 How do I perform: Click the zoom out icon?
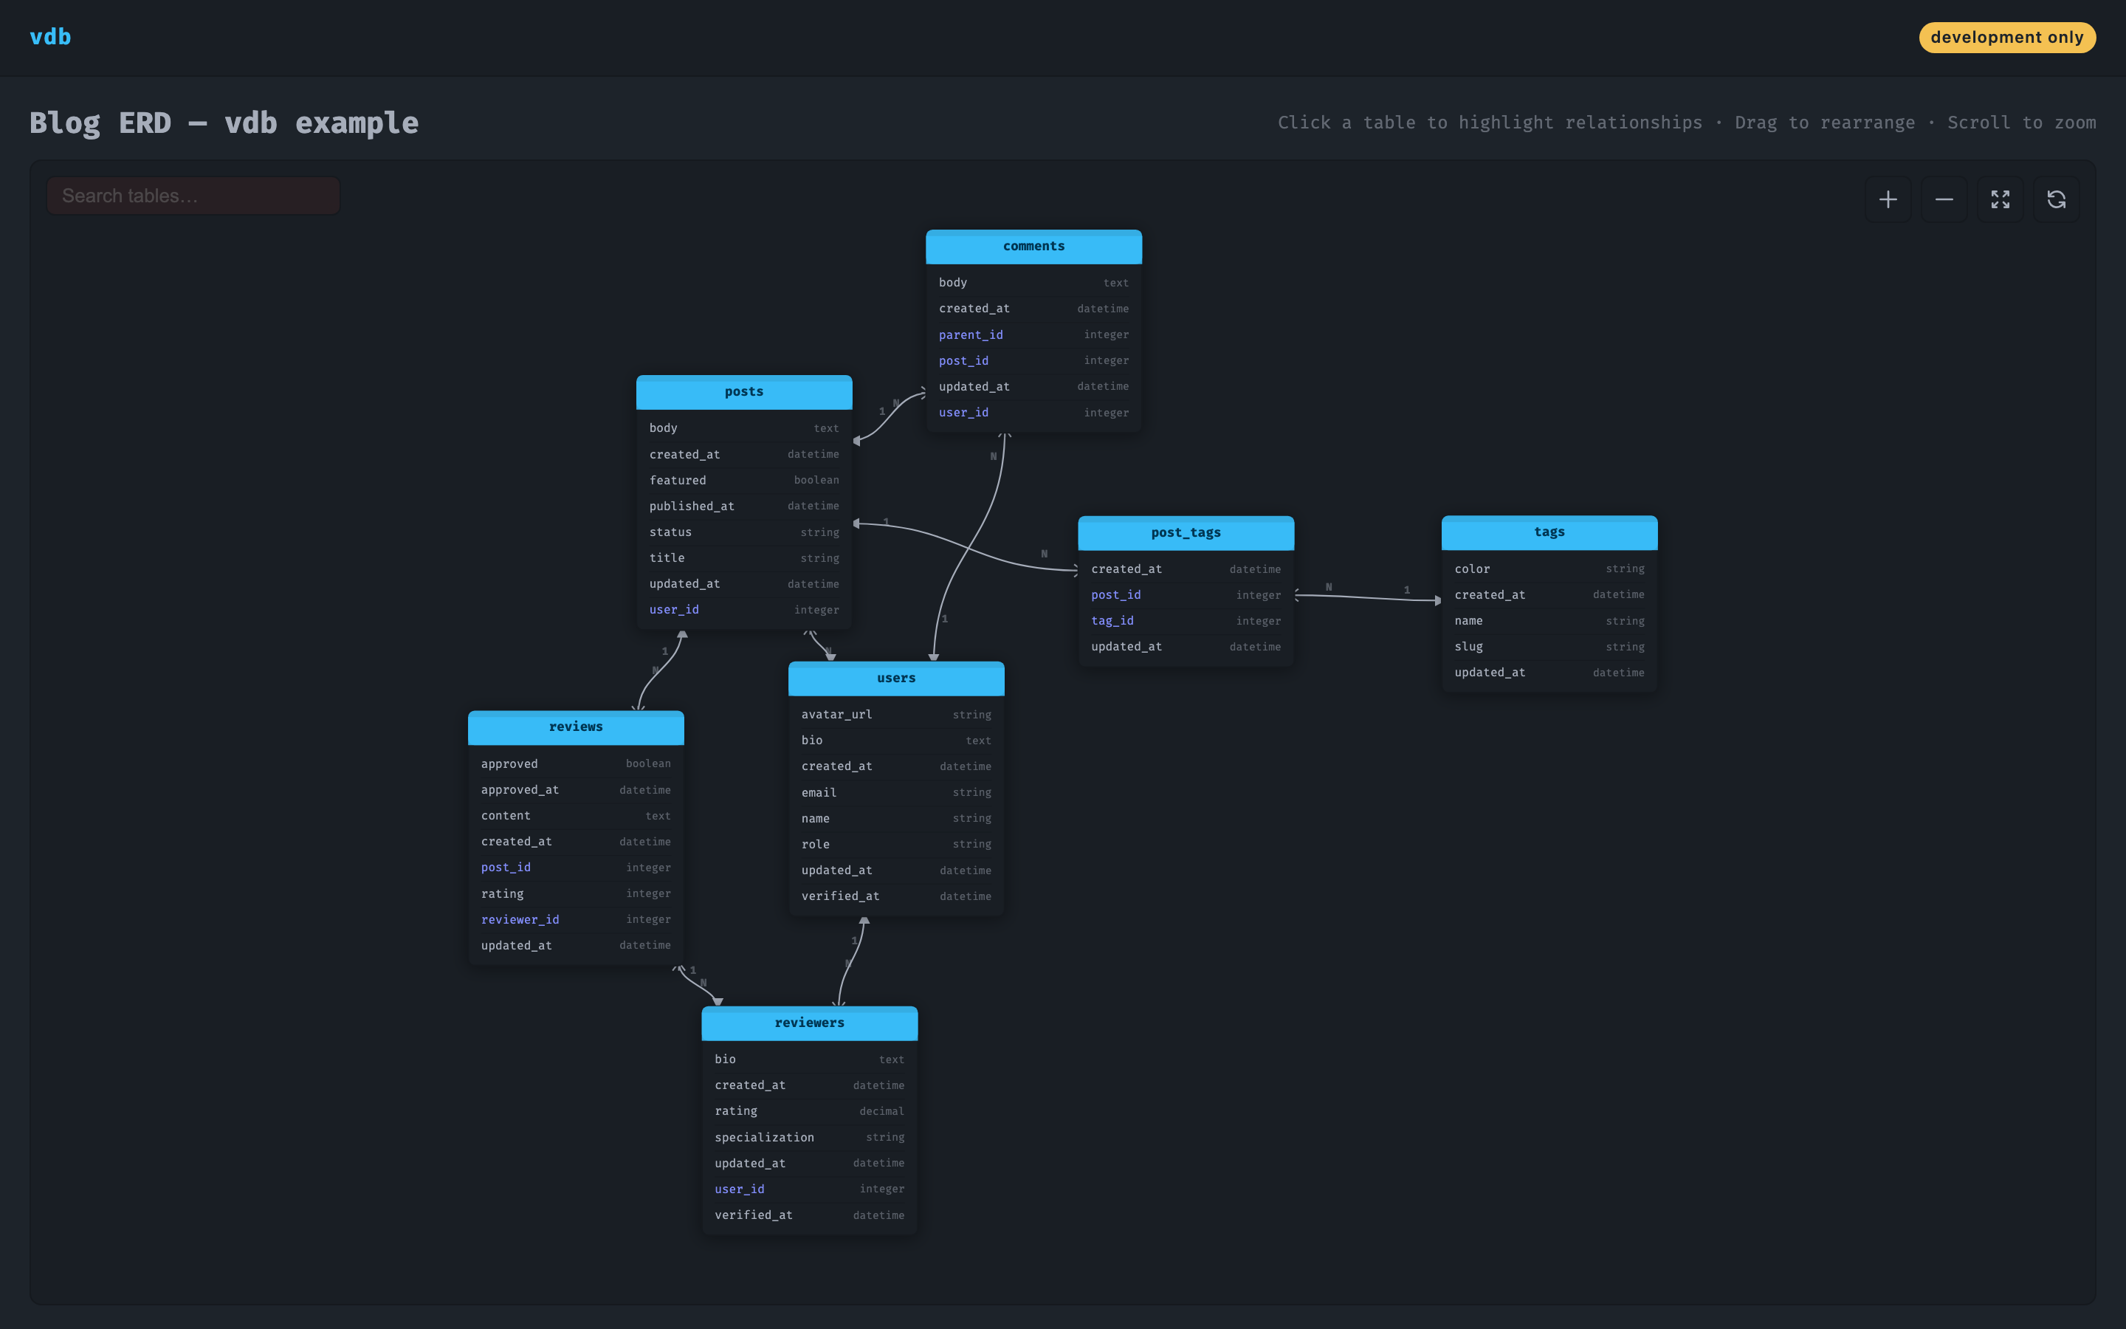point(1943,199)
